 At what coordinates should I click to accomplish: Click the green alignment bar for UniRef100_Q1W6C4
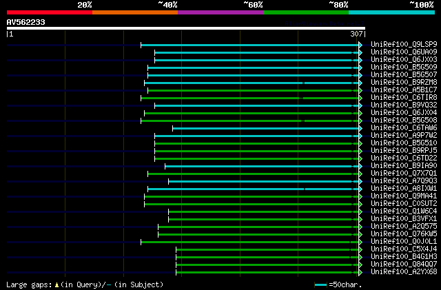click(x=263, y=211)
